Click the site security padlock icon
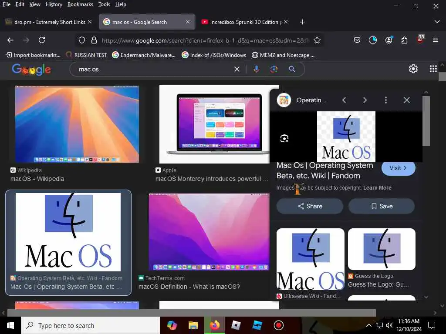This screenshot has height=334, width=446. tap(94, 40)
